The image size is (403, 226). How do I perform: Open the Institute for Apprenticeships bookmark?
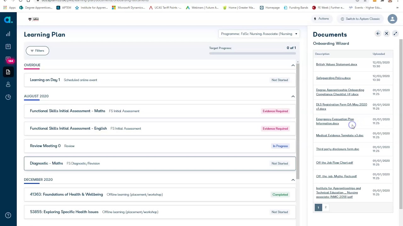(x=91, y=8)
